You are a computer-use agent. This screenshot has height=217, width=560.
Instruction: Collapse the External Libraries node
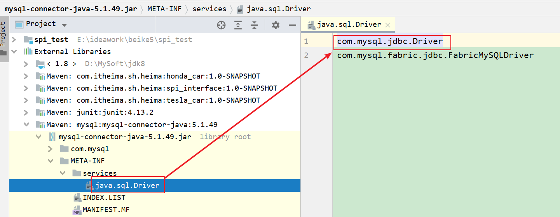[x=14, y=52]
